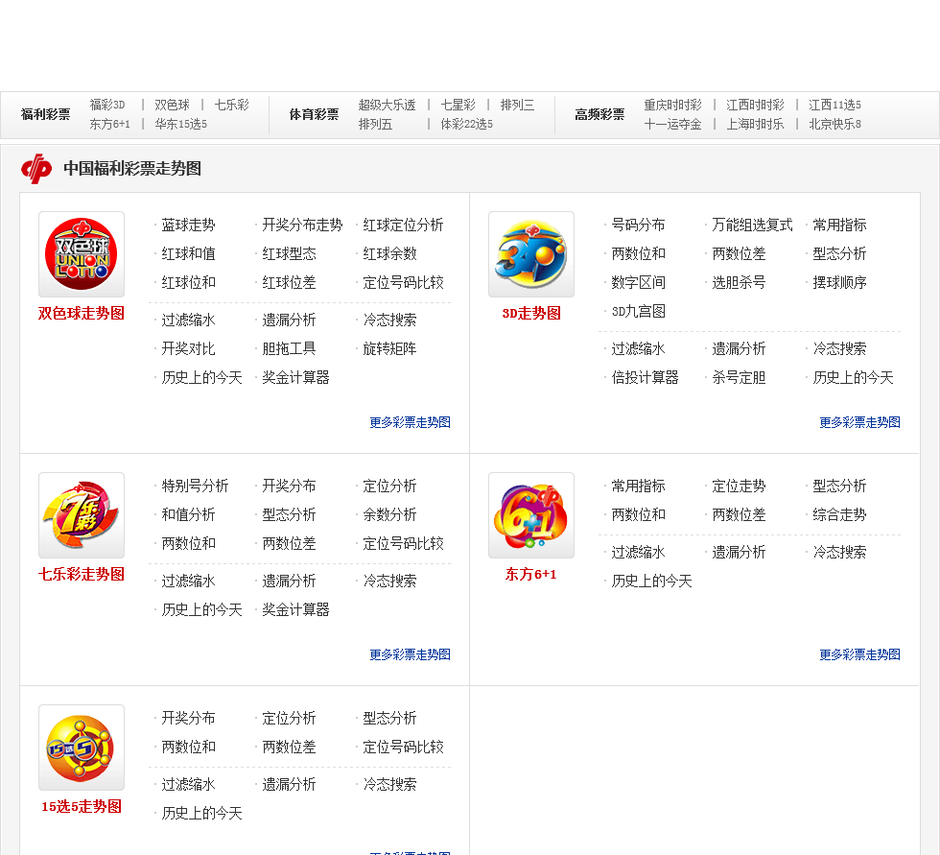The height and width of the screenshot is (855, 940).
Task: Open the 15选5走势图 title link
Action: (82, 806)
